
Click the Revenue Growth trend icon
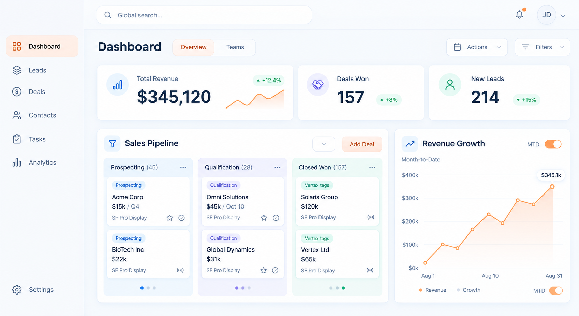point(410,144)
